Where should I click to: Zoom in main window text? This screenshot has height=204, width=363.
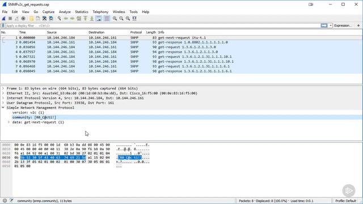(x=115, y=19)
